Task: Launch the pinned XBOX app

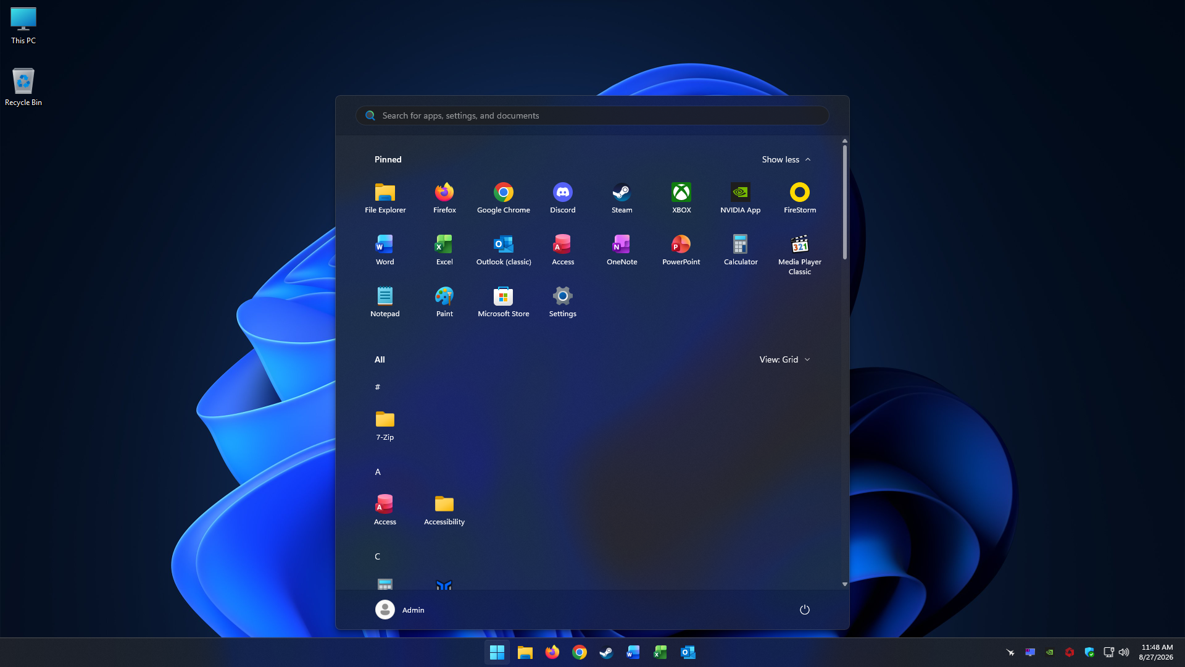Action: tap(681, 198)
